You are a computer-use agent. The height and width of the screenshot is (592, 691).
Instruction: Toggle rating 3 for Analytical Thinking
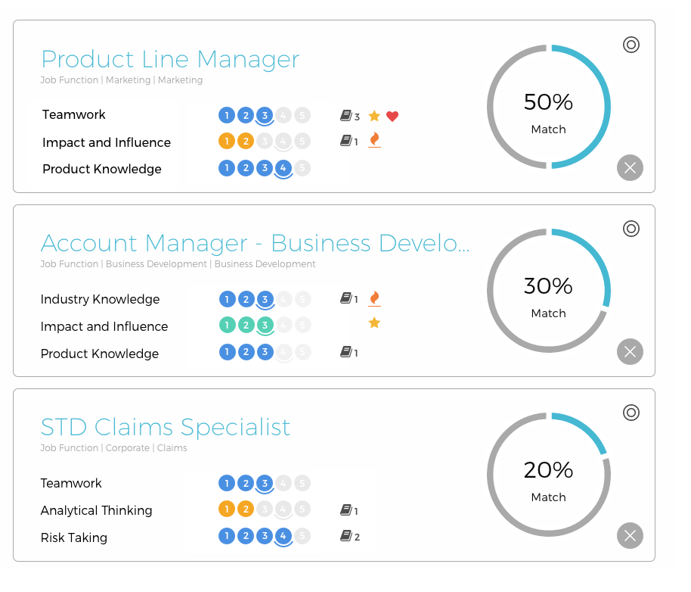click(265, 509)
